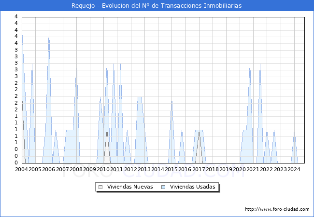Image resolution: width=314 pixels, height=217 pixels.
Task: Click the 2019 x-axis label
Action: tap(226, 169)
